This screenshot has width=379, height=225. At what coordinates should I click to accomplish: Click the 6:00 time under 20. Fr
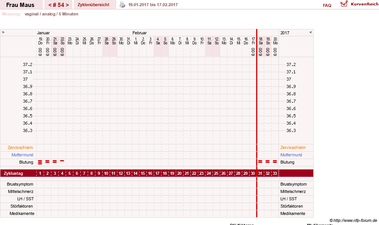coord(48,52)
